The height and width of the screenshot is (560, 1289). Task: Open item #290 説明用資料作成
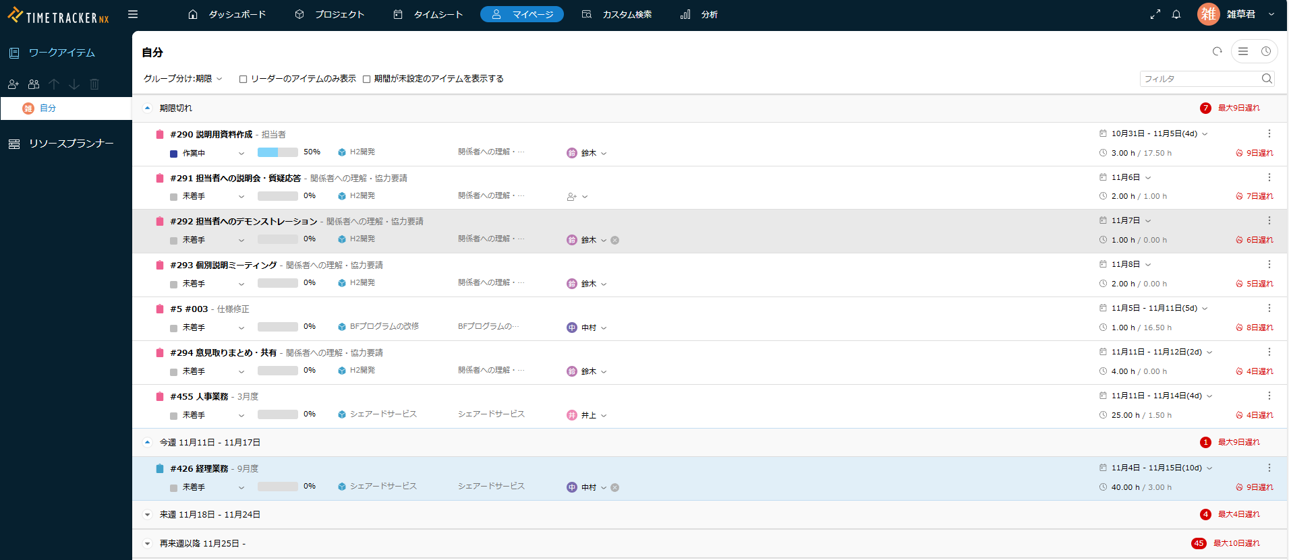(211, 134)
